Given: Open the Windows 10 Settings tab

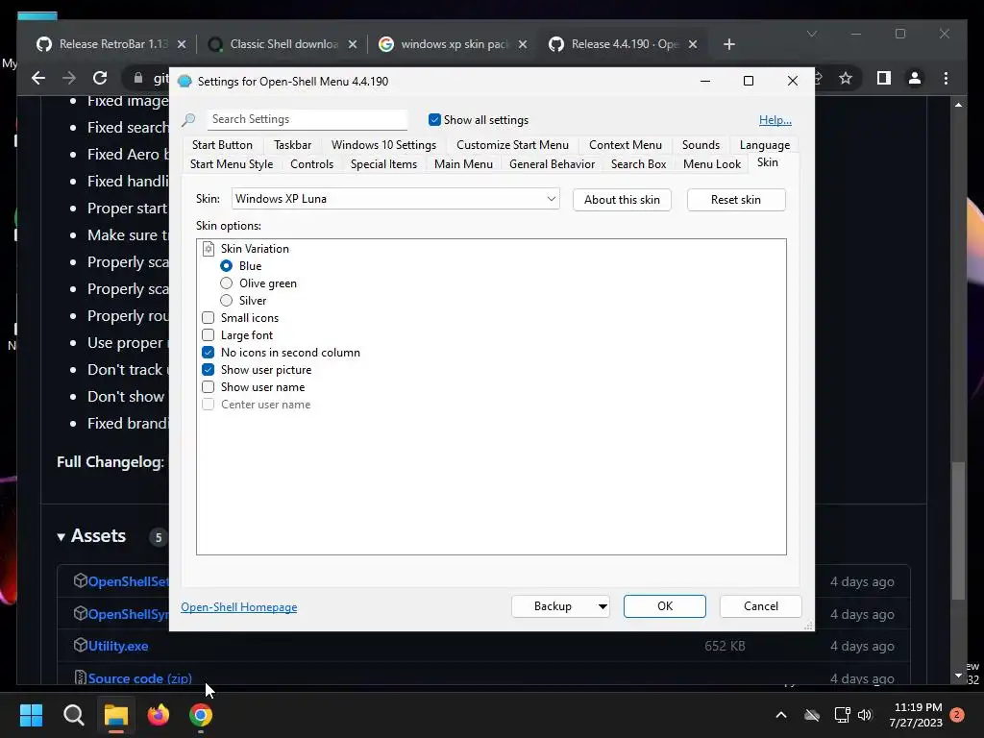Looking at the screenshot, I should coord(383,145).
